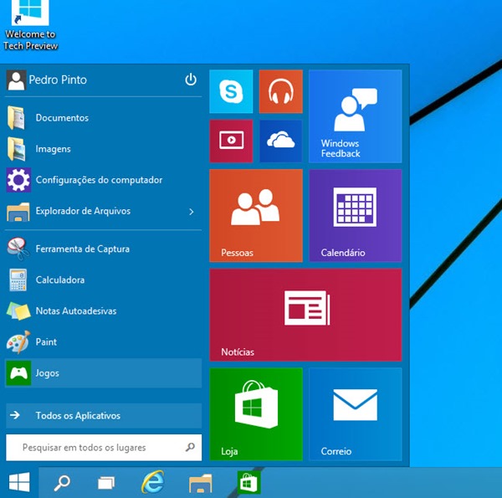
Task: Open the Music headphones tile
Action: point(281,91)
